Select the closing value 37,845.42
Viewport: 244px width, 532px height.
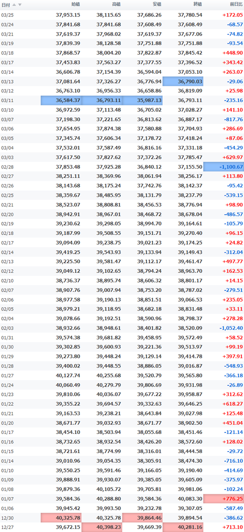point(190,53)
